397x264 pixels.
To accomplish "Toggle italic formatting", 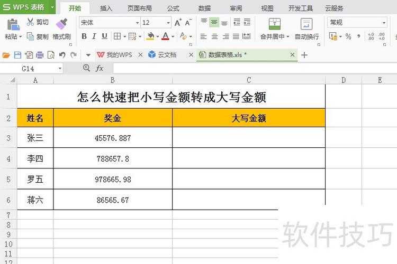I will click(94, 36).
